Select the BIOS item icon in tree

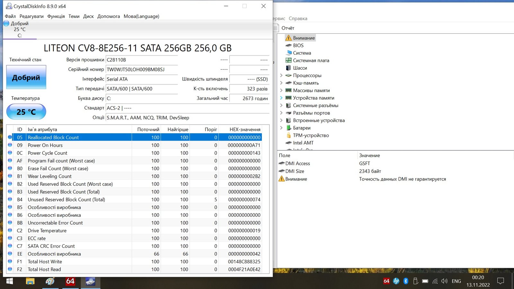(x=288, y=46)
